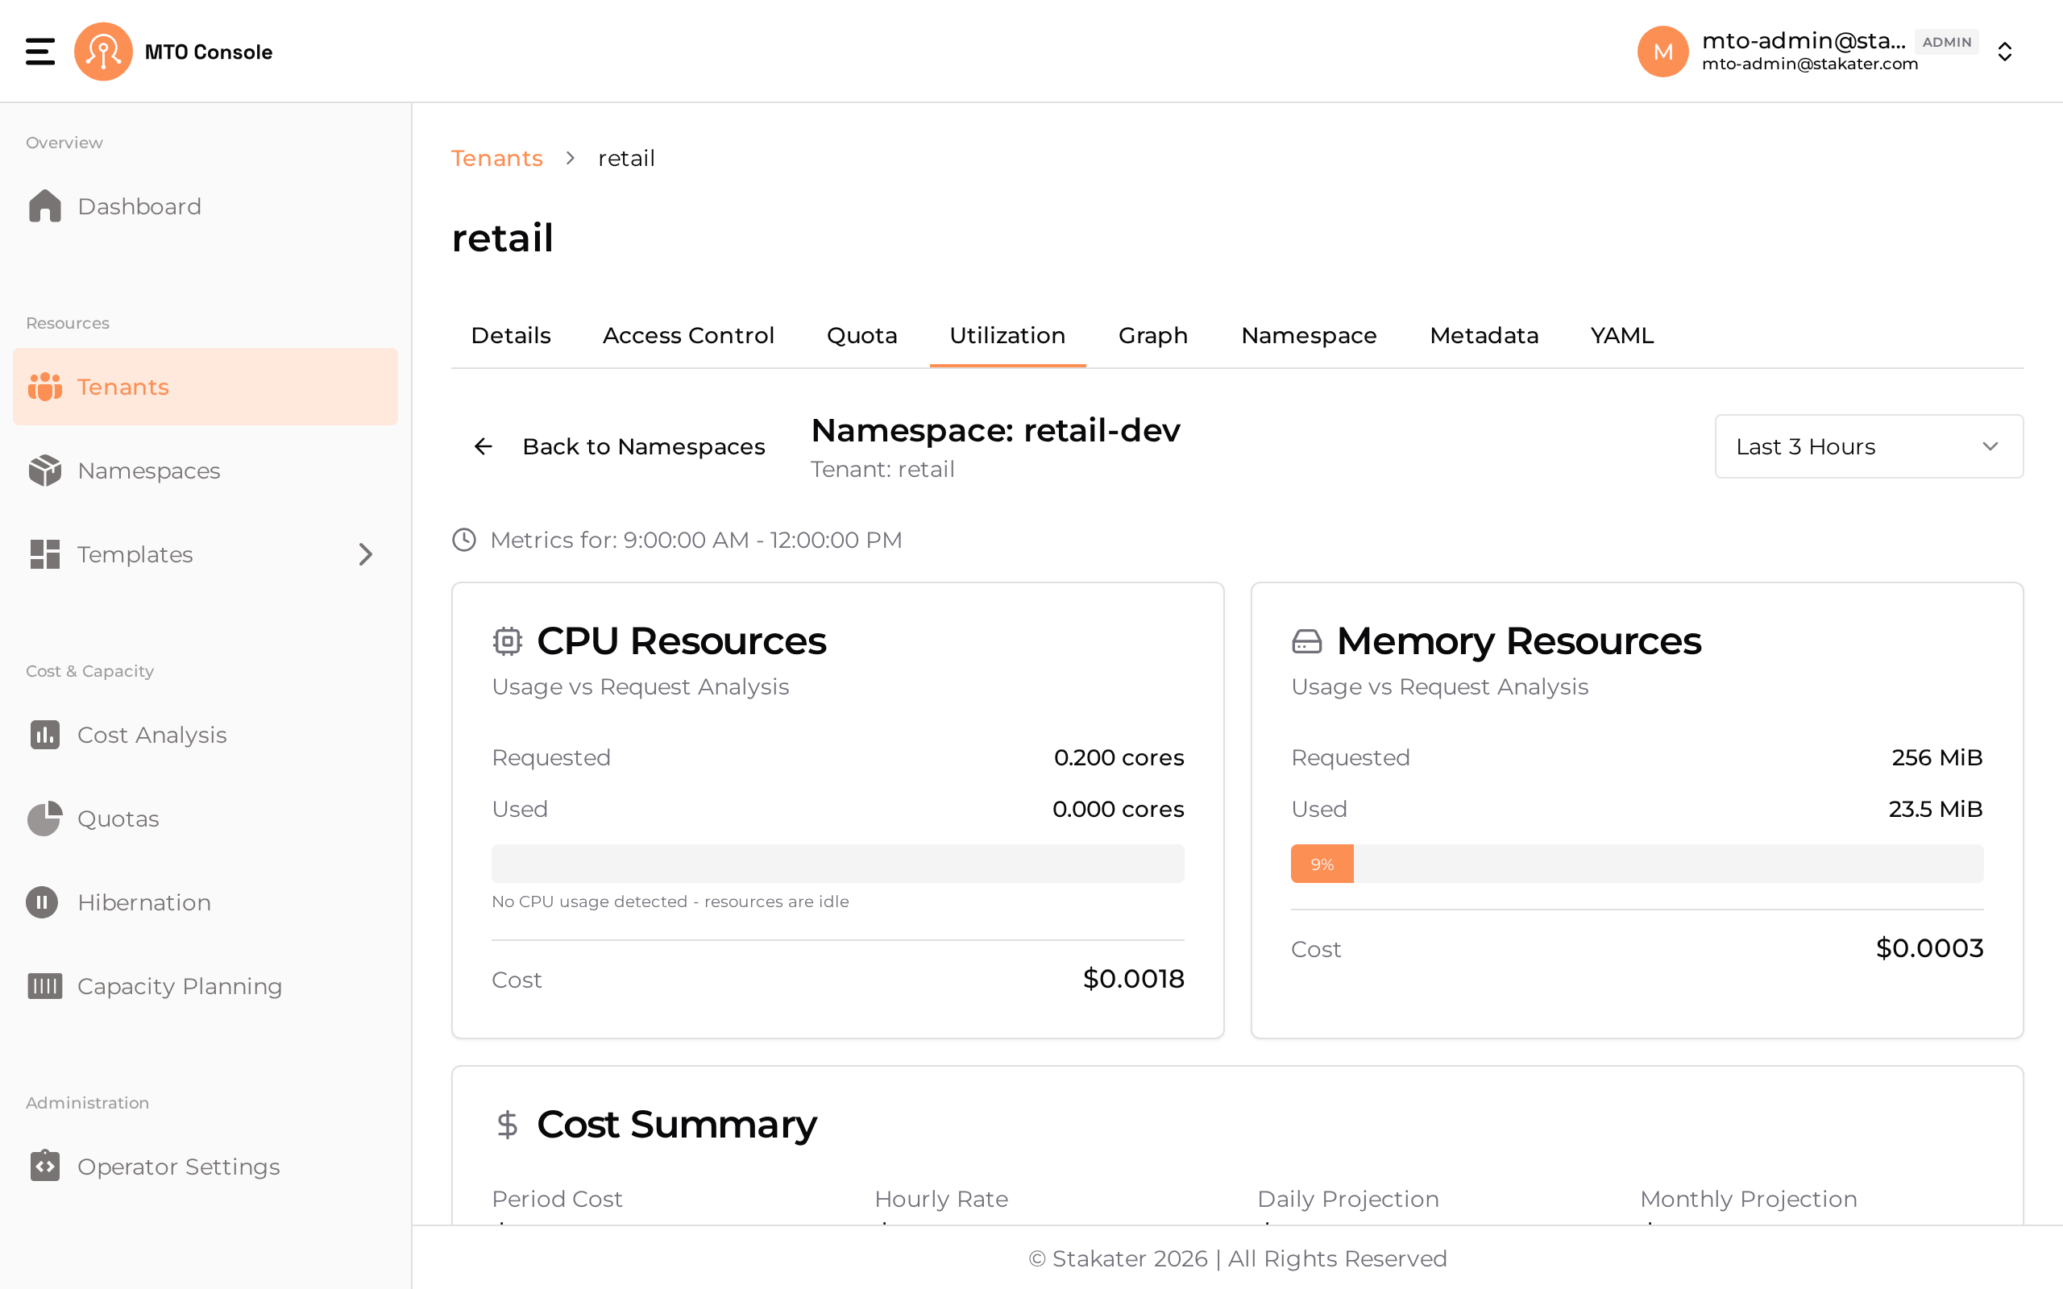Click the Period Cost label
Image resolution: width=2063 pixels, height=1289 pixels.
(557, 1200)
